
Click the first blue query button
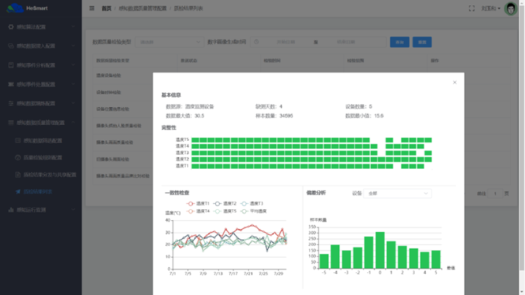[399, 43]
